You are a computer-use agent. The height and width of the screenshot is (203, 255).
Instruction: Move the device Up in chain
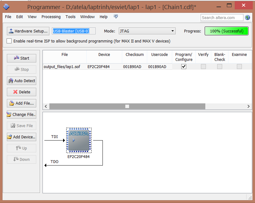point(22,148)
